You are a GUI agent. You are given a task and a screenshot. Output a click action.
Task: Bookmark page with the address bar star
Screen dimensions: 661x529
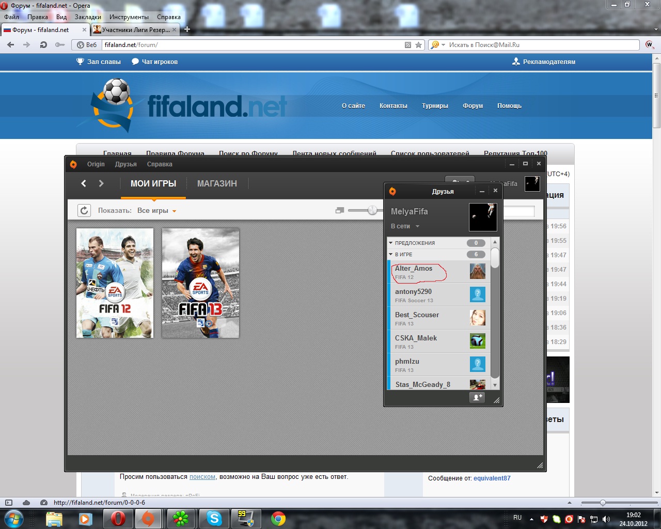coord(418,45)
